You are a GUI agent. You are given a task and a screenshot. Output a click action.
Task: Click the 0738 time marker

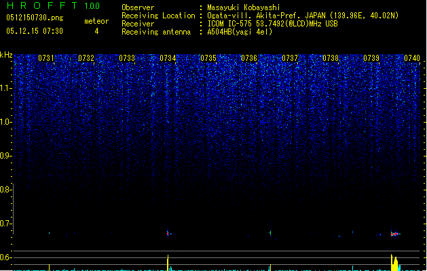331,58
